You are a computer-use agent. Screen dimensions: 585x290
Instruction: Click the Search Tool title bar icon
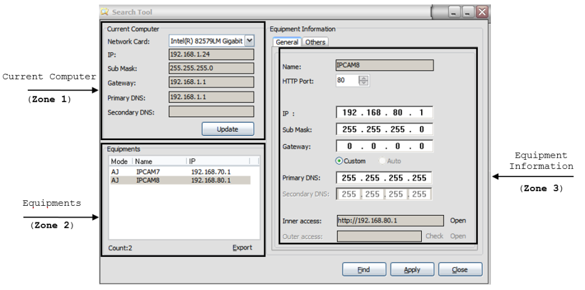[x=105, y=12]
